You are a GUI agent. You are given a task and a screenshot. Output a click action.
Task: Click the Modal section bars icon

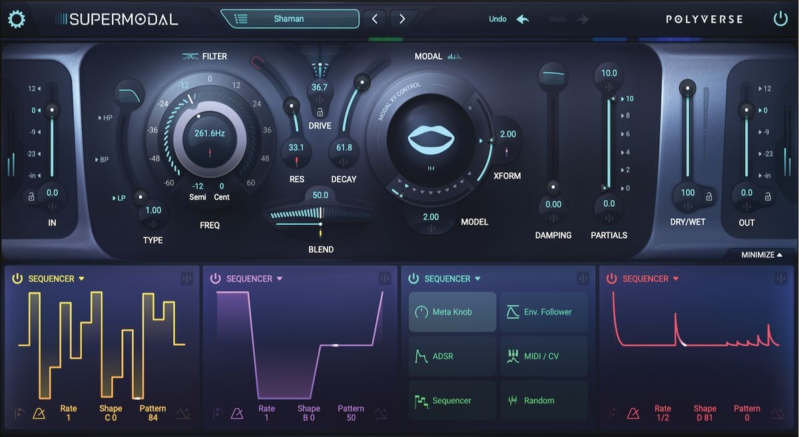click(x=455, y=57)
